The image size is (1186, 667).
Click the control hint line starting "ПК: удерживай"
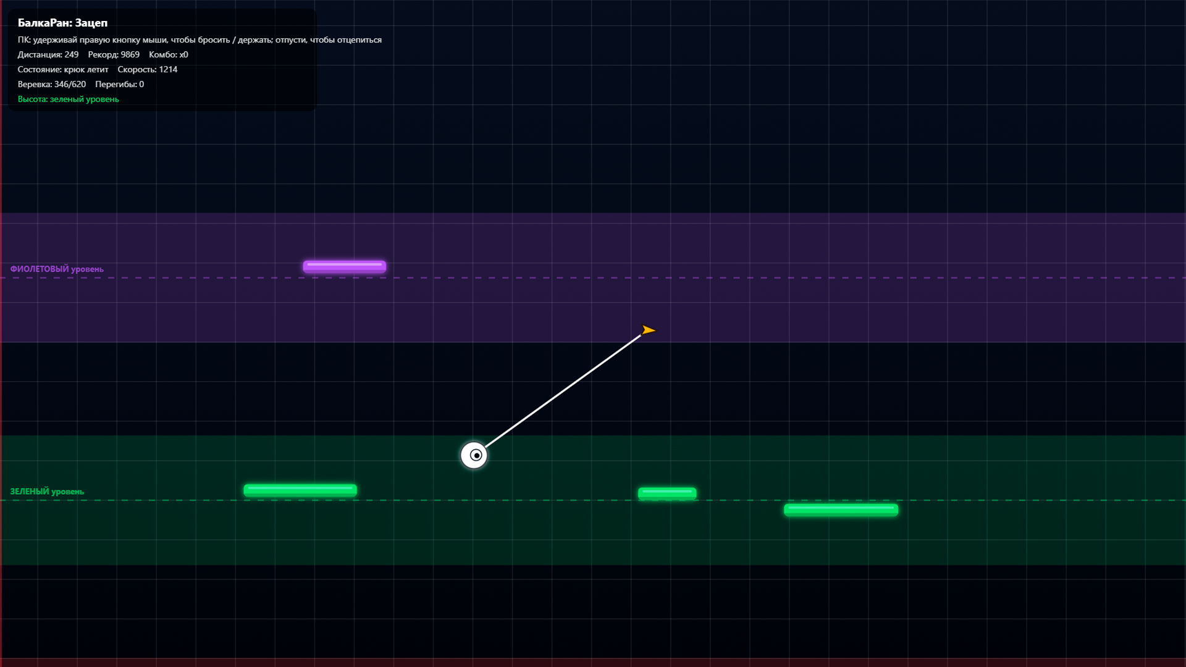click(x=200, y=40)
